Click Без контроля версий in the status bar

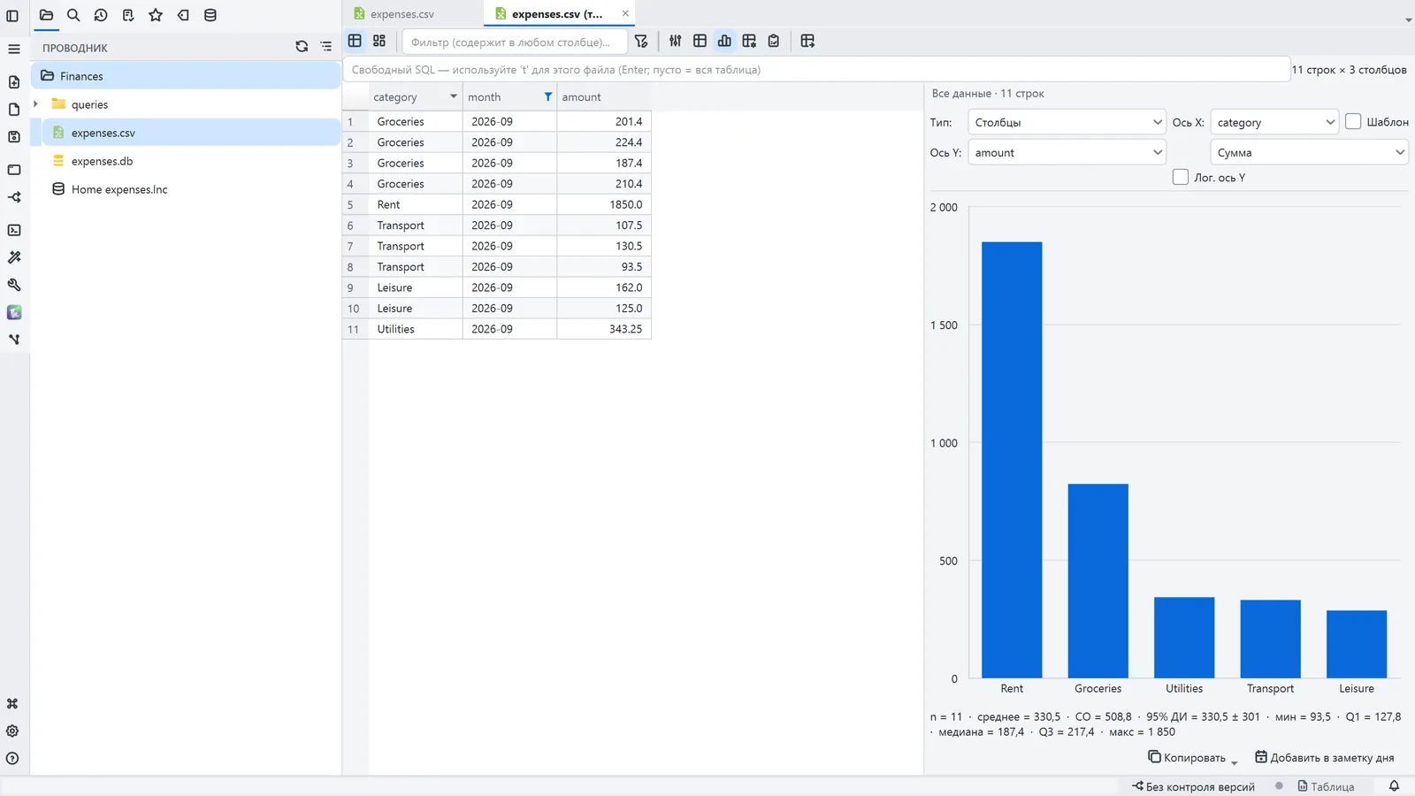pyautogui.click(x=1193, y=786)
